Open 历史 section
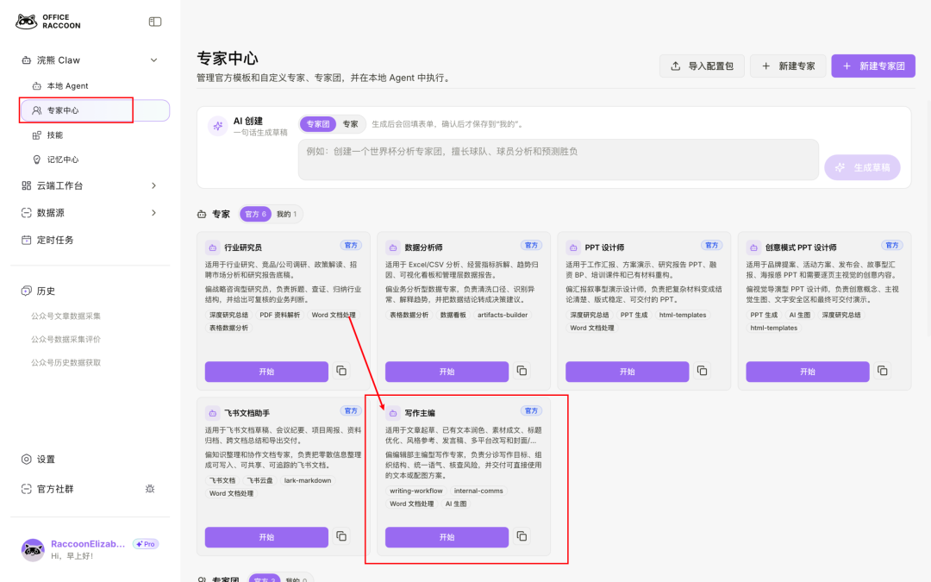This screenshot has width=931, height=582. [46, 291]
